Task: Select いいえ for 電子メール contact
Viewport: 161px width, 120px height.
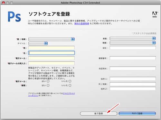Action: point(70,81)
